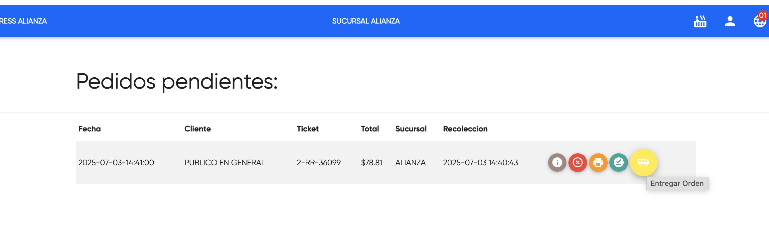This screenshot has height=241, width=769.
Task: Open the user account icon in the navbar
Action: click(730, 21)
